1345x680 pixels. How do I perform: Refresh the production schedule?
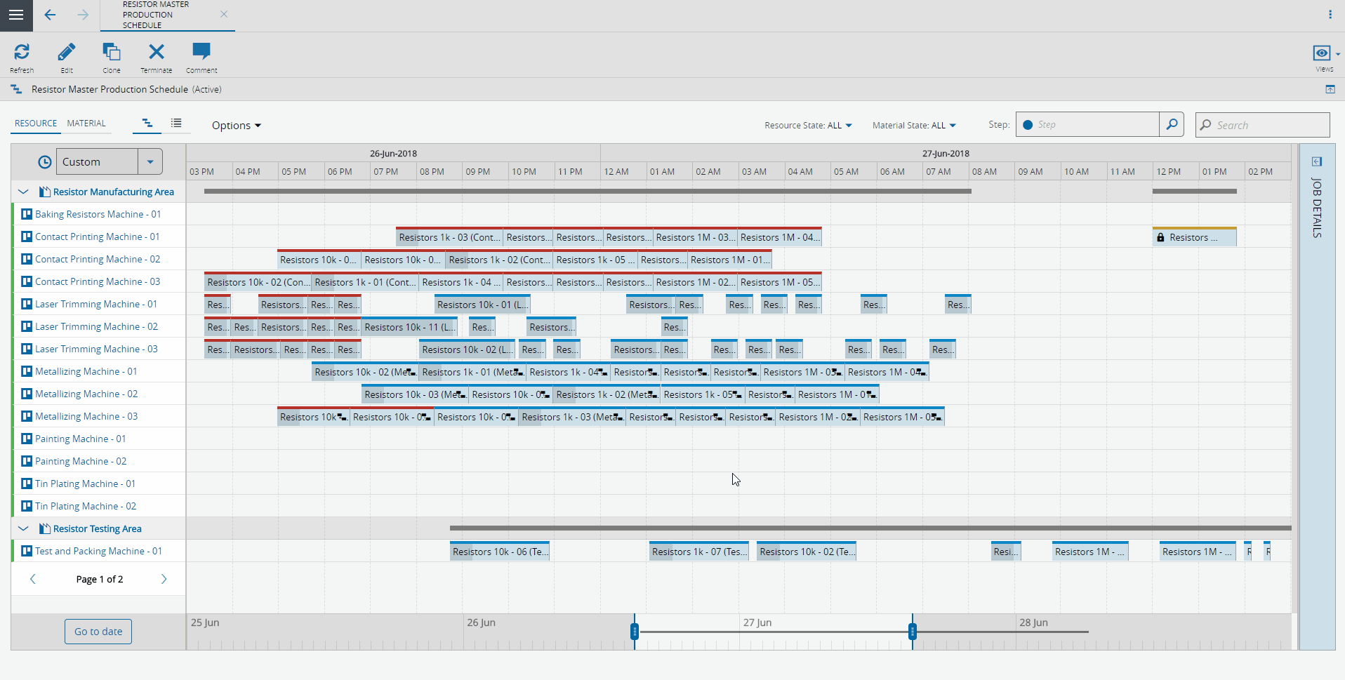coord(22,58)
